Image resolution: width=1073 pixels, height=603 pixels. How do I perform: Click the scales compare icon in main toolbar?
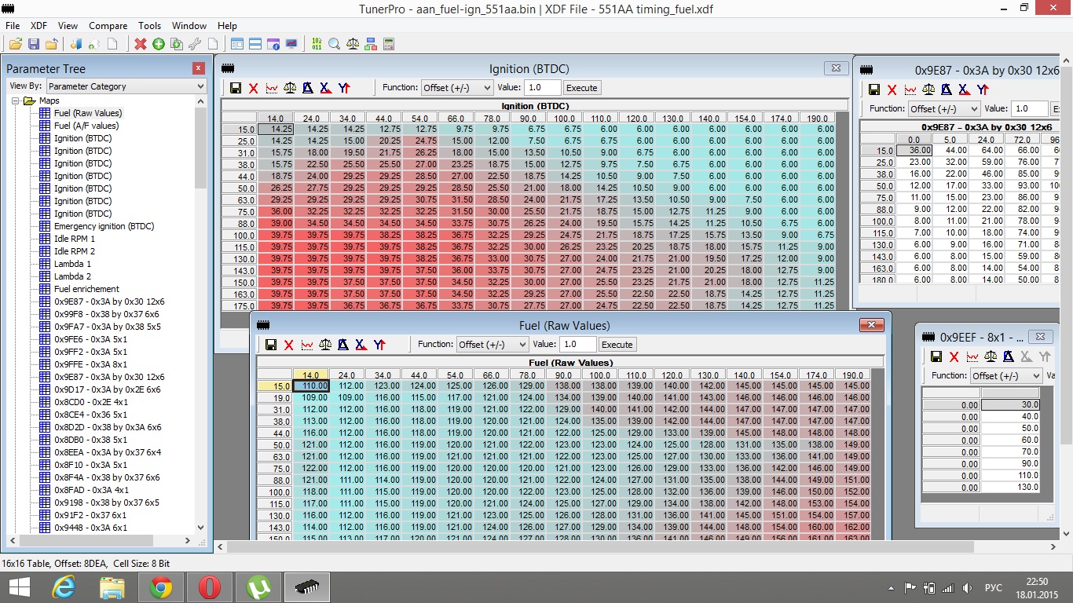point(353,44)
